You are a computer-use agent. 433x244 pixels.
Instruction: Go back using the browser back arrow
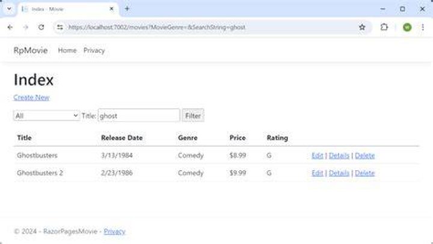point(10,27)
